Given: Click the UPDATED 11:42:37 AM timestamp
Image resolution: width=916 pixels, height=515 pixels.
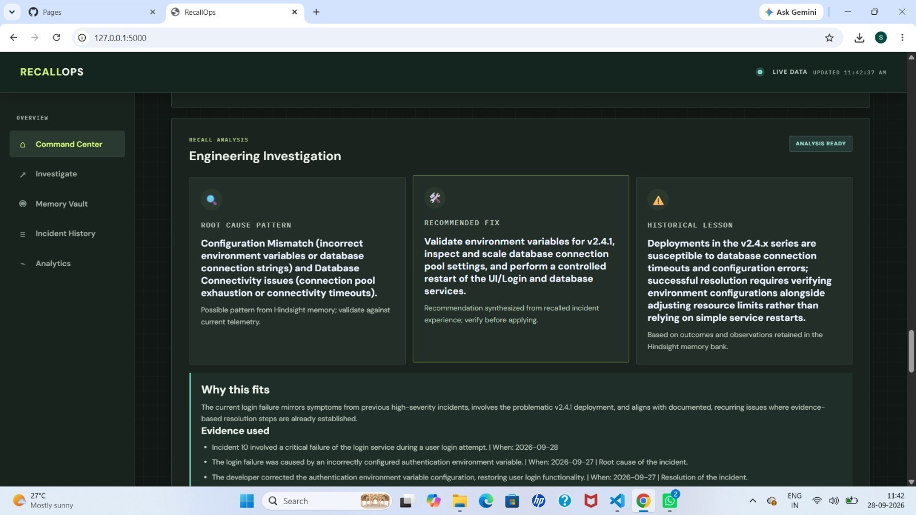Looking at the screenshot, I should (850, 73).
